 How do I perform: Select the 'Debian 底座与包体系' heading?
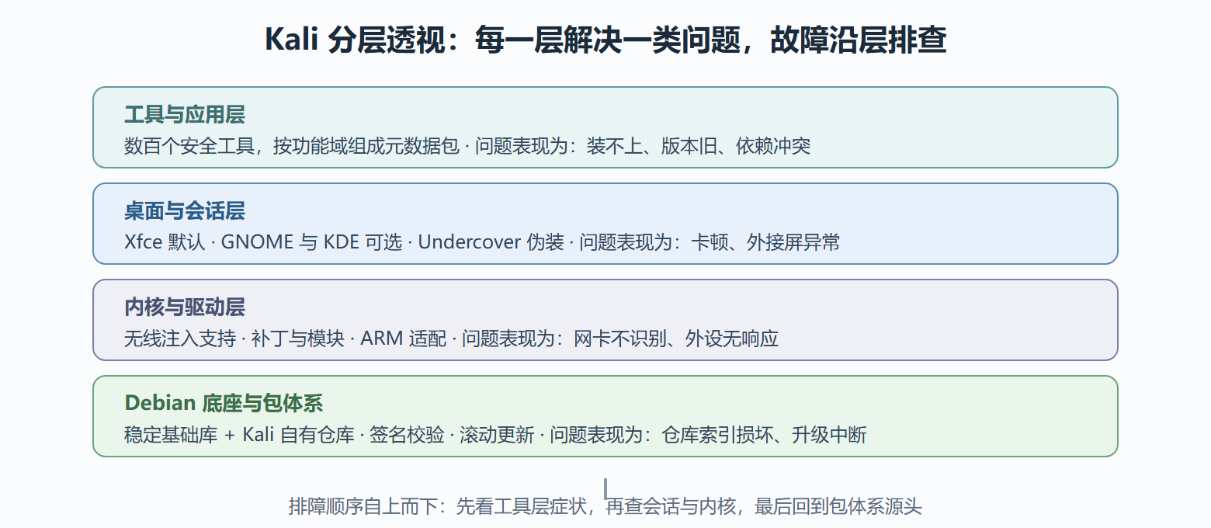(x=224, y=405)
